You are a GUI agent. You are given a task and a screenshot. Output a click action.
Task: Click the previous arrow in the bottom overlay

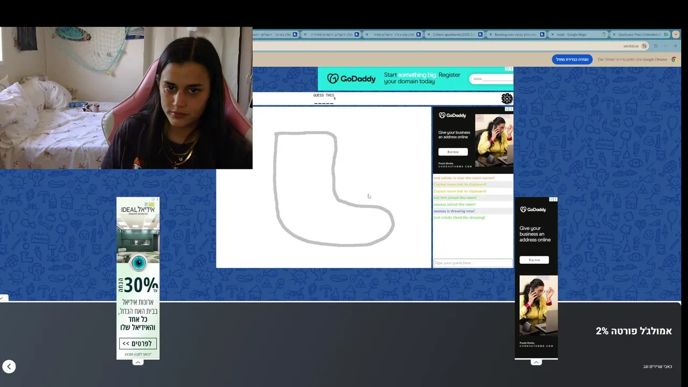point(9,367)
